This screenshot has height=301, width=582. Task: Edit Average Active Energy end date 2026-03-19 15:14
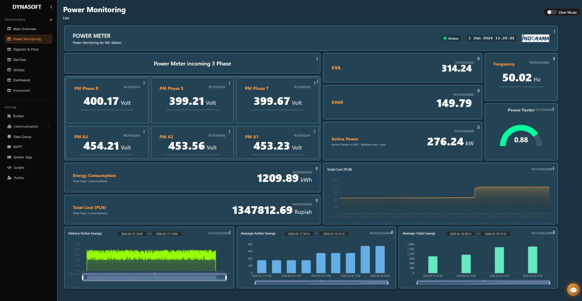[x=334, y=234]
